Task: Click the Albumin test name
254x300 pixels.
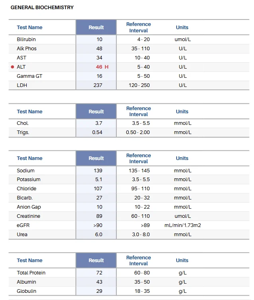Action: [x=26, y=282]
